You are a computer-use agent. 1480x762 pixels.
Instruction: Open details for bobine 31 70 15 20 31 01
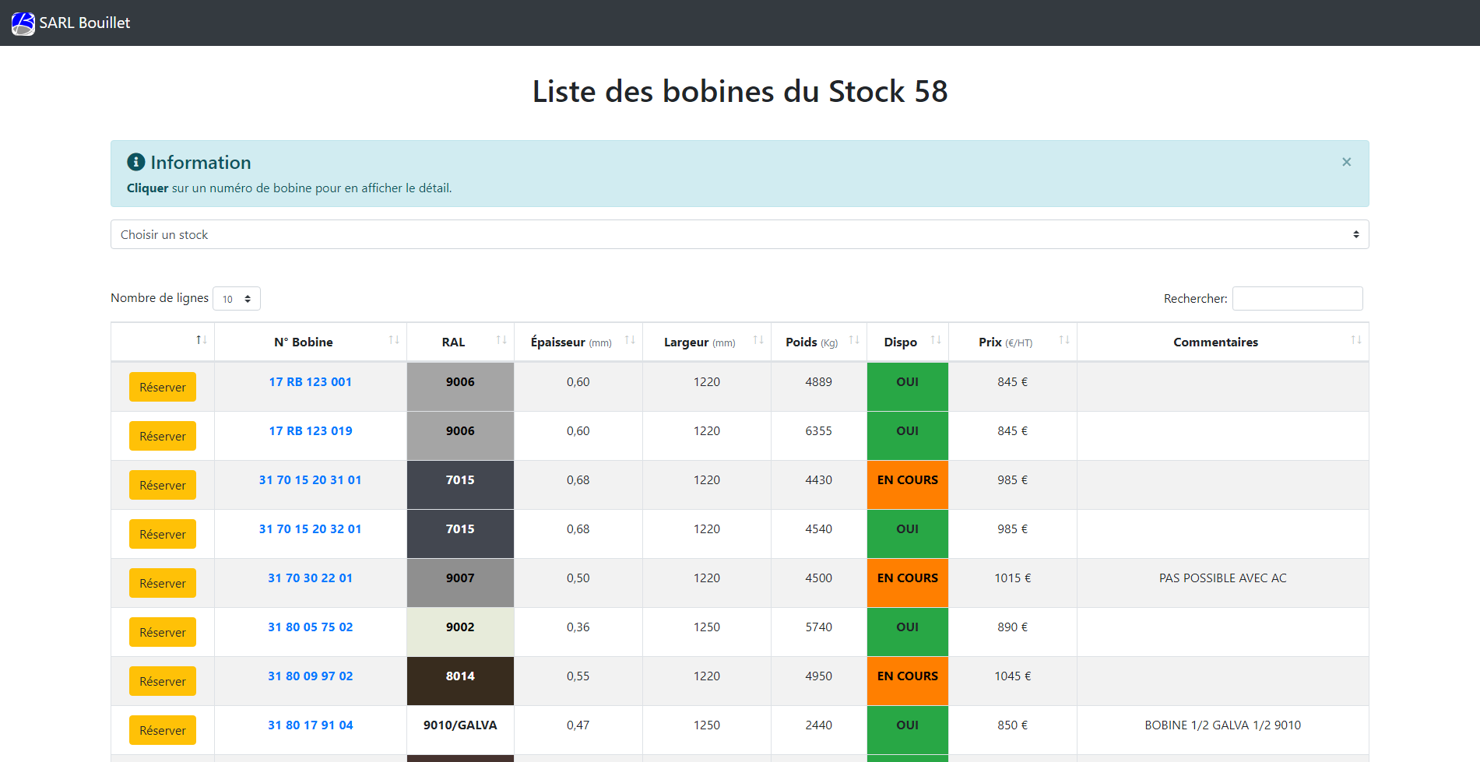pyautogui.click(x=310, y=480)
